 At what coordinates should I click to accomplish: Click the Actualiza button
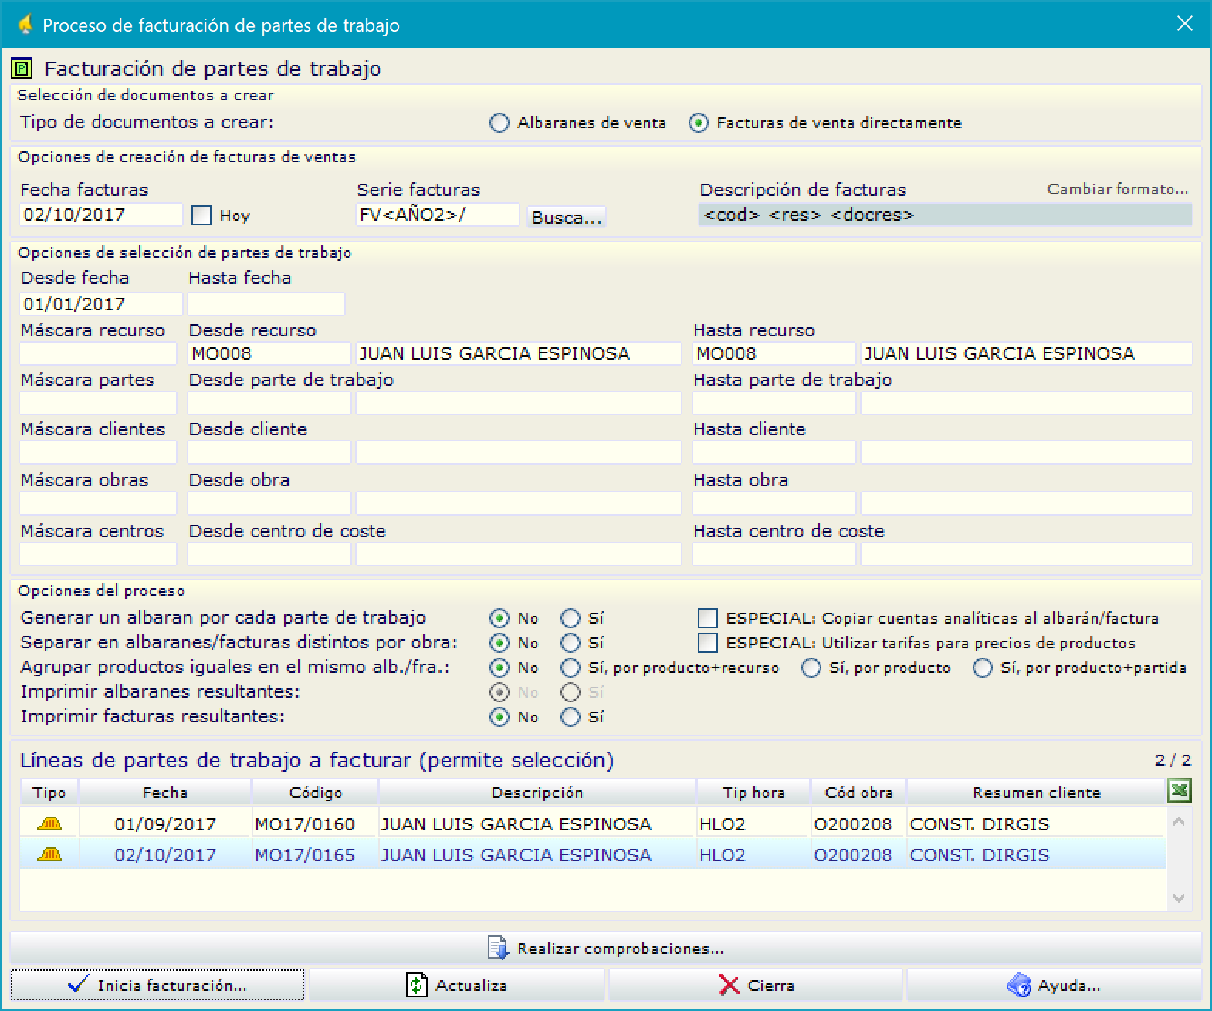457,986
